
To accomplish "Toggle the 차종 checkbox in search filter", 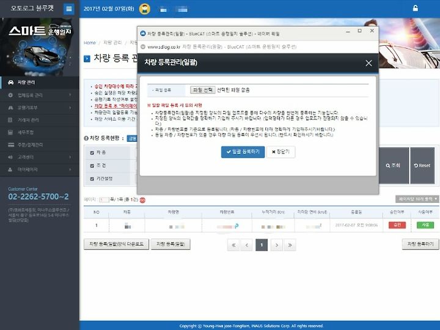I will (x=92, y=153).
